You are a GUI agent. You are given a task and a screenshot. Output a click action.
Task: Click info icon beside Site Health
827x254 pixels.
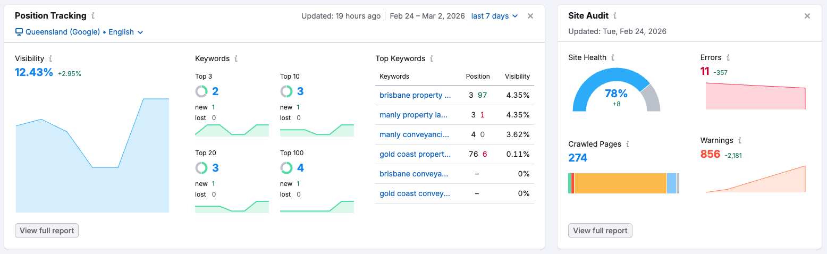(613, 57)
